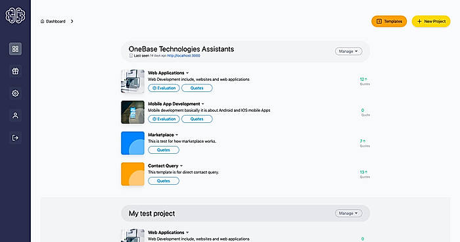Open Manage dropdown for OneBase Technologies Assistants

348,51
